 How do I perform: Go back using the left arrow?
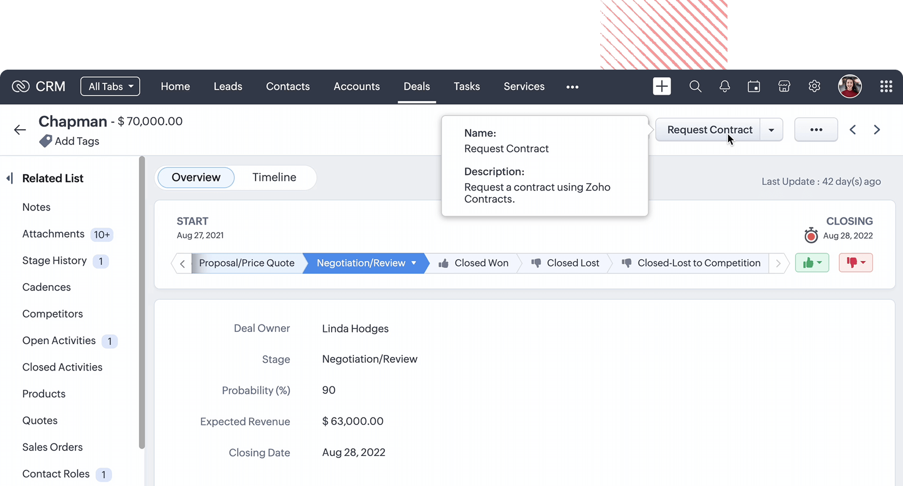[x=20, y=130]
